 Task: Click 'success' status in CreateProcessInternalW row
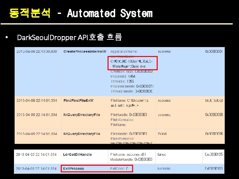tap(164, 51)
